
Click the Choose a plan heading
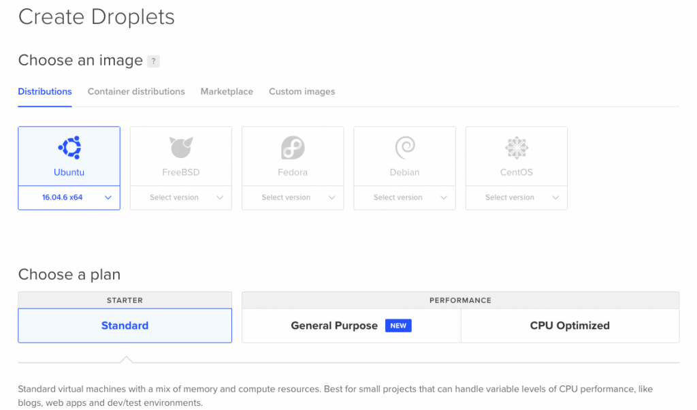(x=69, y=274)
